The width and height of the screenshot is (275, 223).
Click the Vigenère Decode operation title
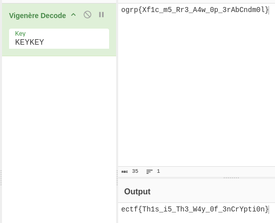pos(38,16)
